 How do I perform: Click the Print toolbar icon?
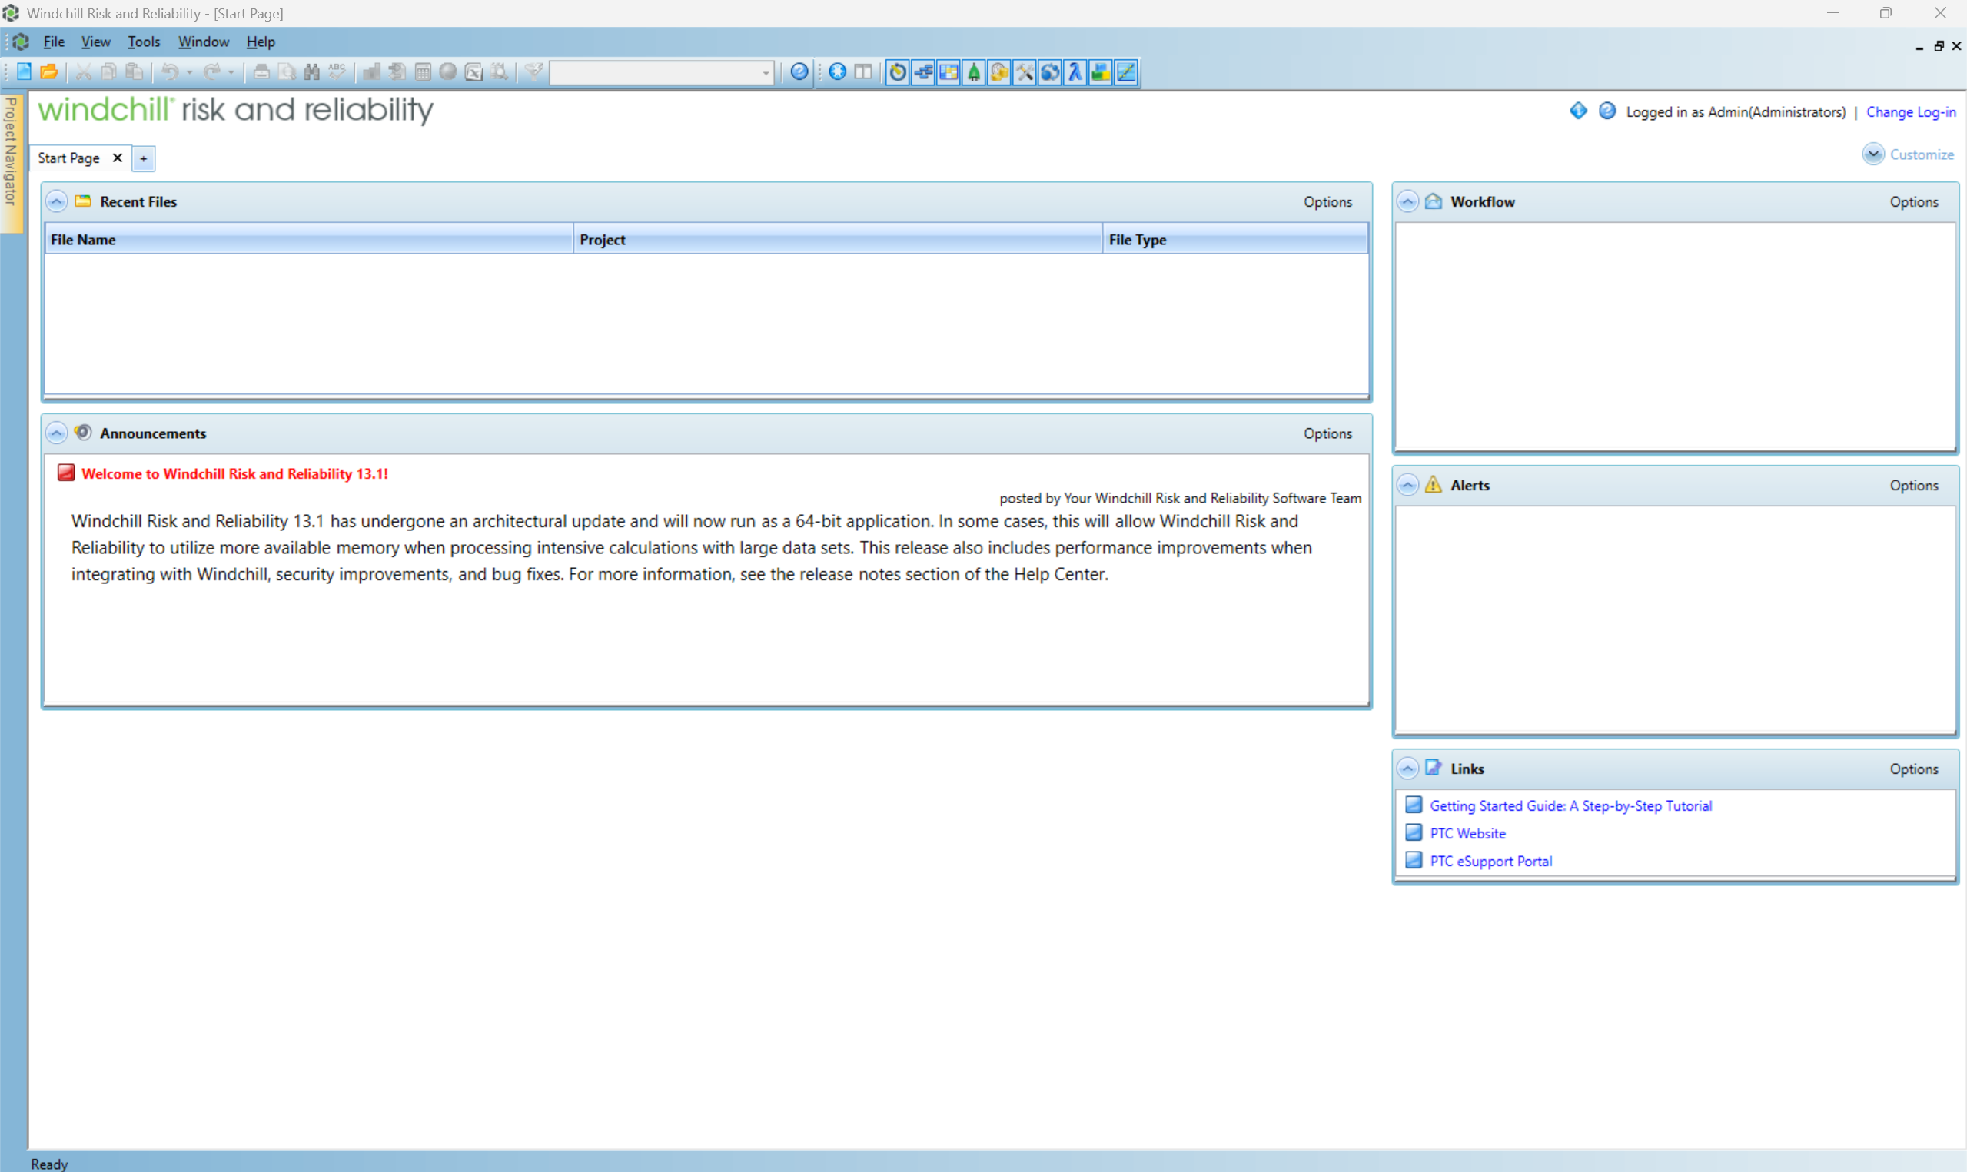point(261,72)
